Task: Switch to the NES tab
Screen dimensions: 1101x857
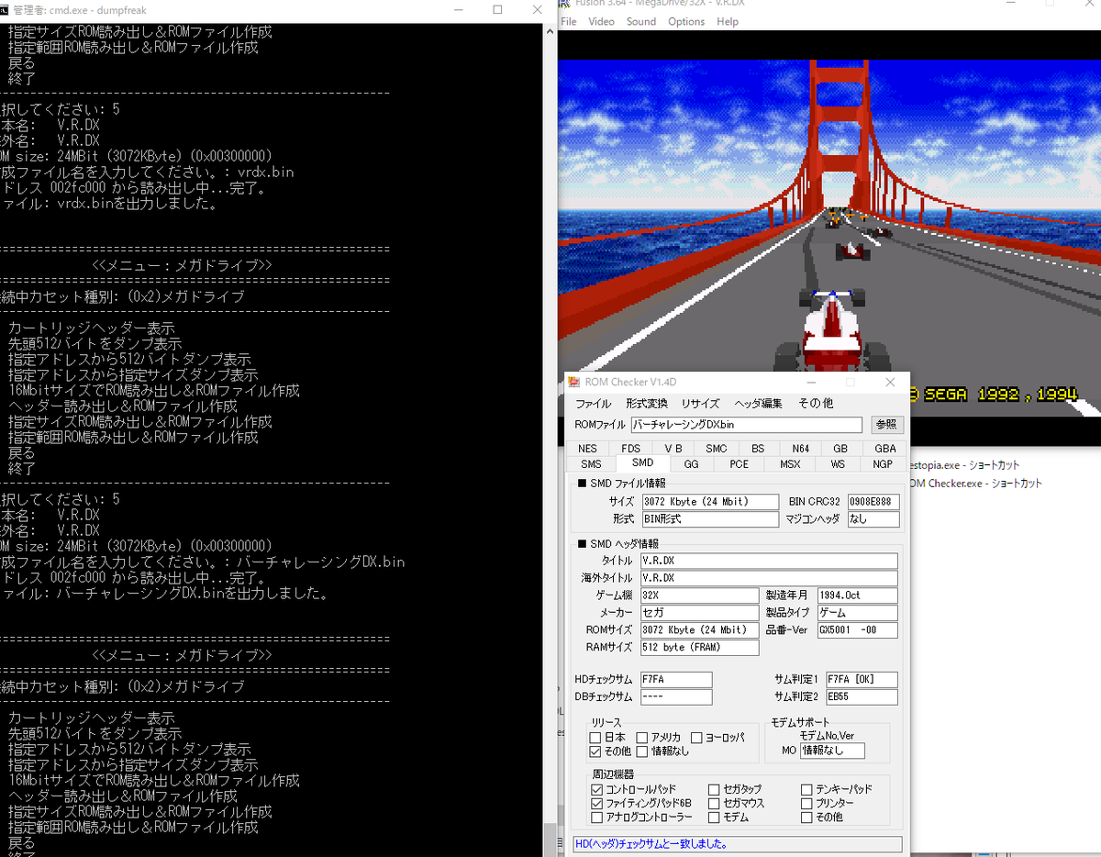Action: point(587,449)
